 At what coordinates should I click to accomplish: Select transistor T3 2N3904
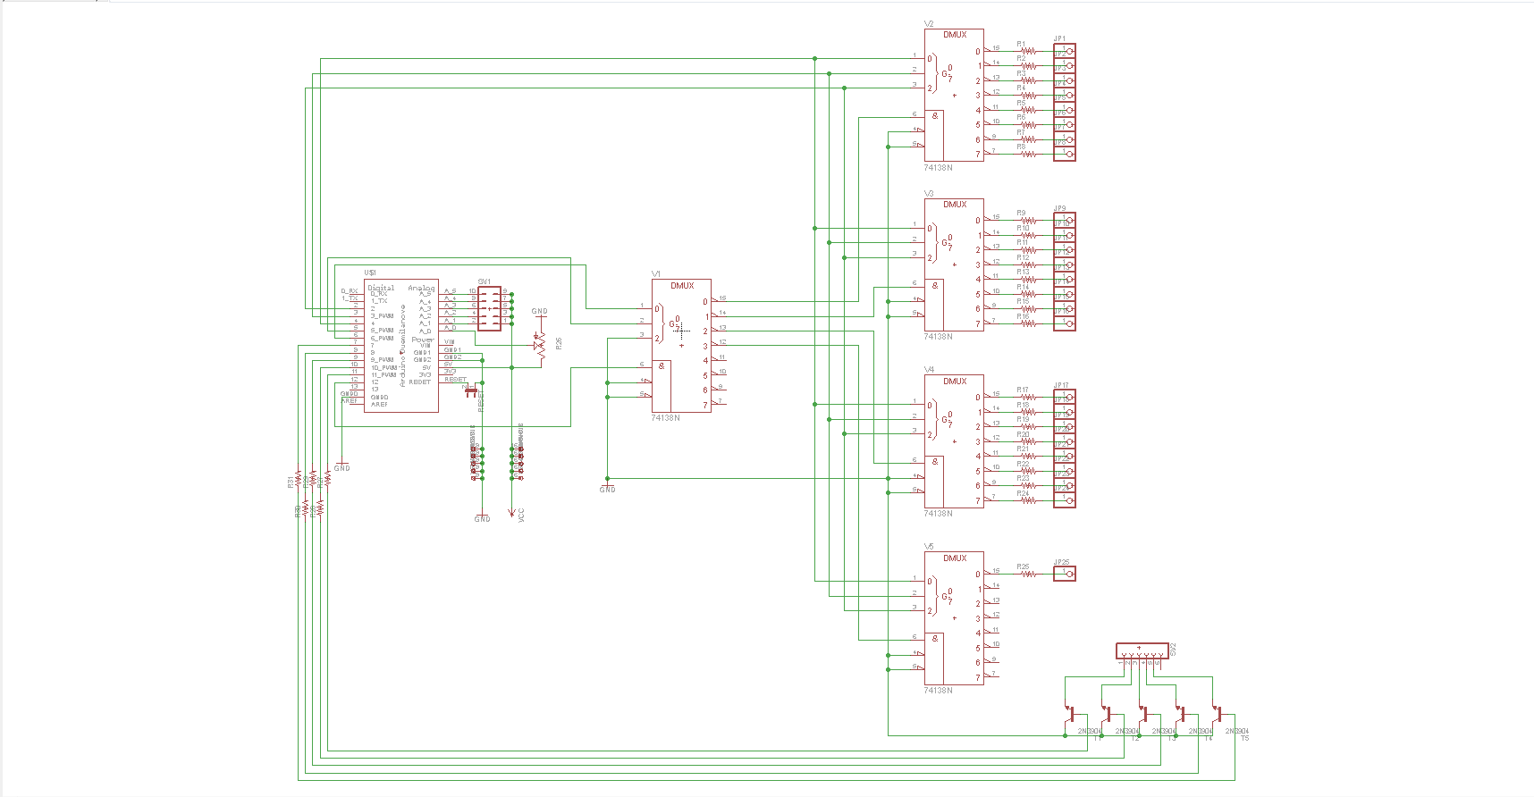1143,714
